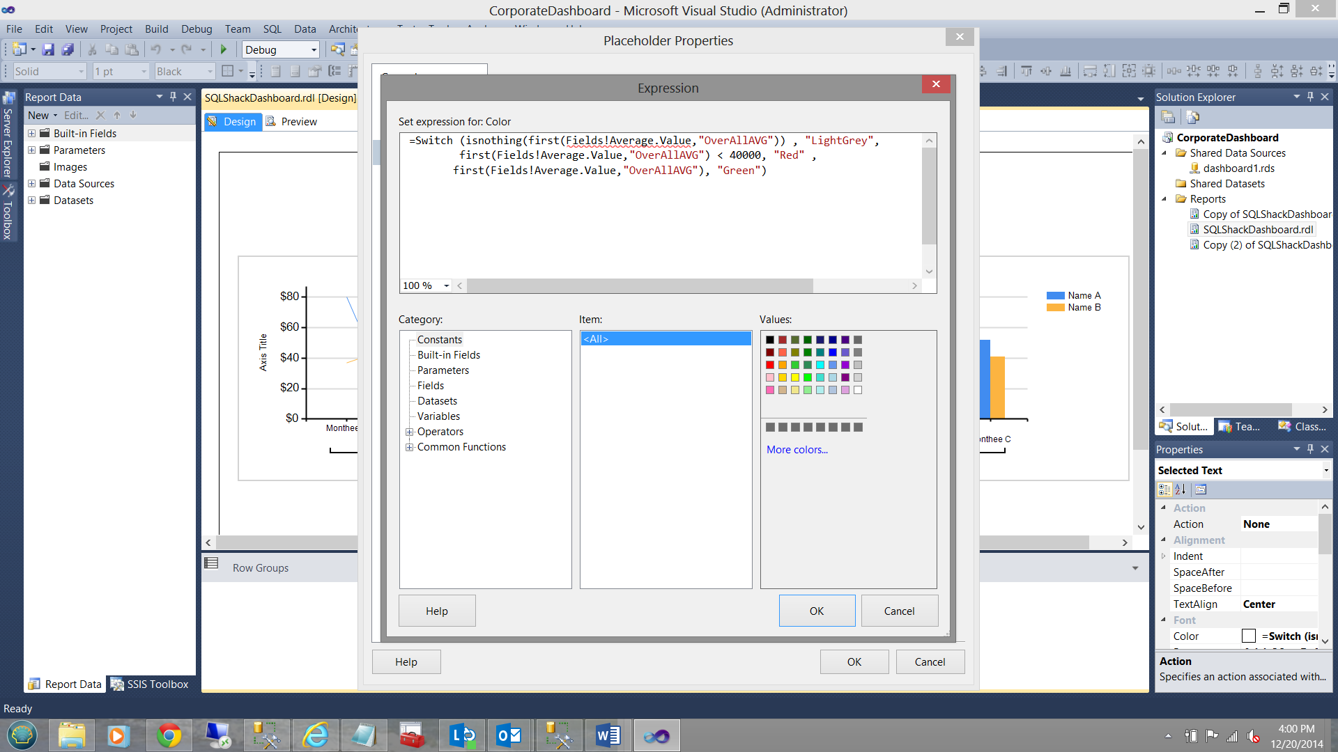Expand the Operators category node
Screen dimensions: 1338x752
410,432
